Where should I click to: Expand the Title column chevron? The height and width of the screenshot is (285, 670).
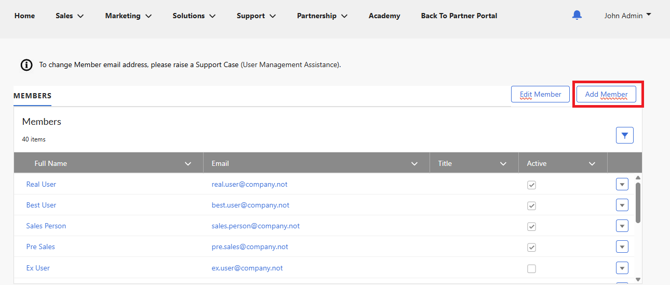pyautogui.click(x=503, y=163)
